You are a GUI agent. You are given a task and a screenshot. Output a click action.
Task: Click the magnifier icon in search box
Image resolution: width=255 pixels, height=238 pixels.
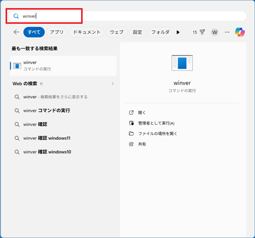[x=16, y=16]
